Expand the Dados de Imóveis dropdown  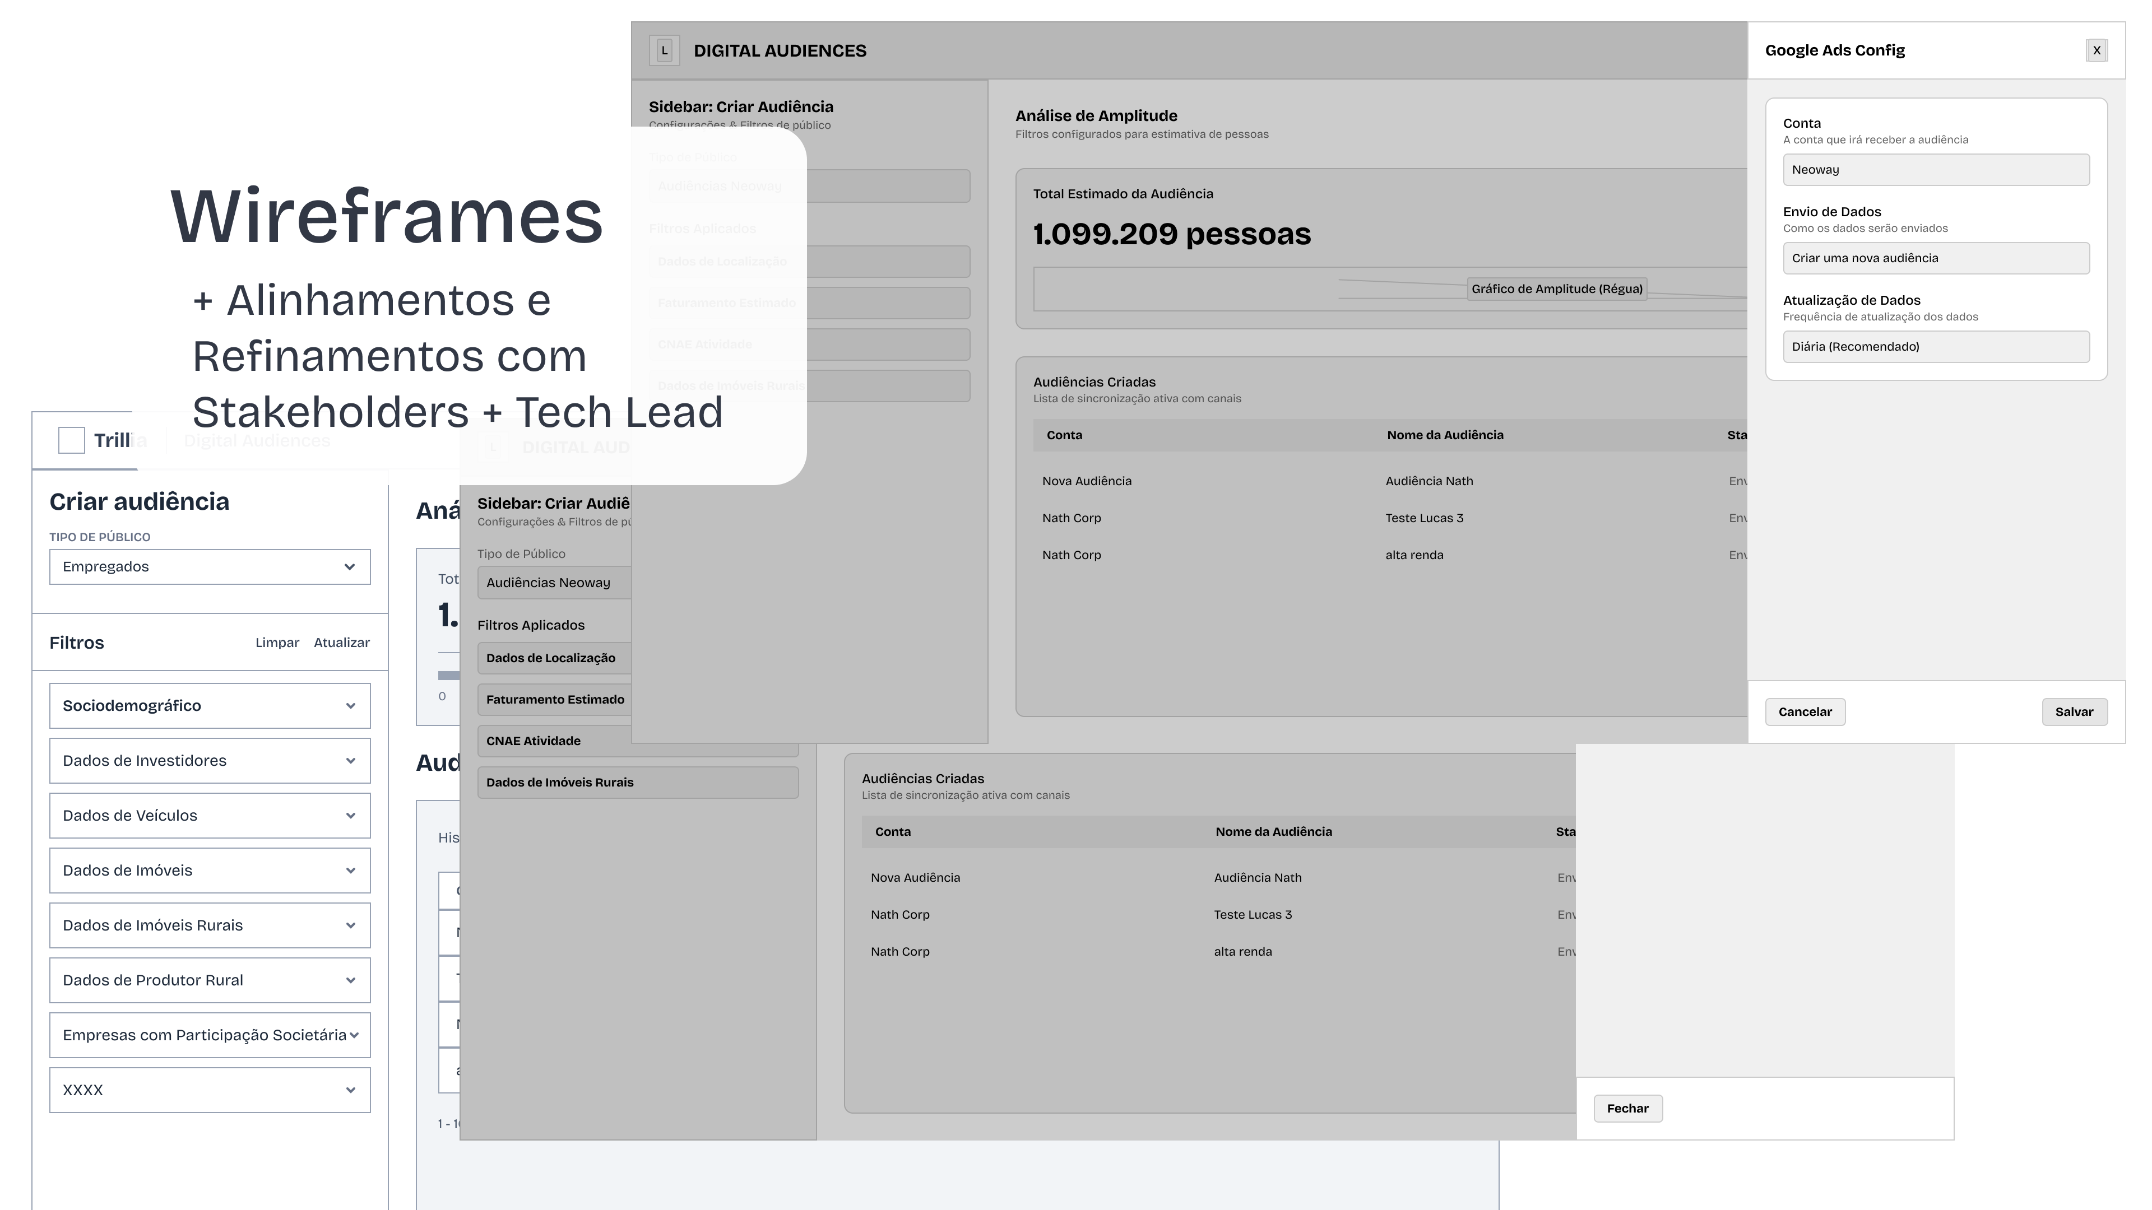click(x=210, y=871)
